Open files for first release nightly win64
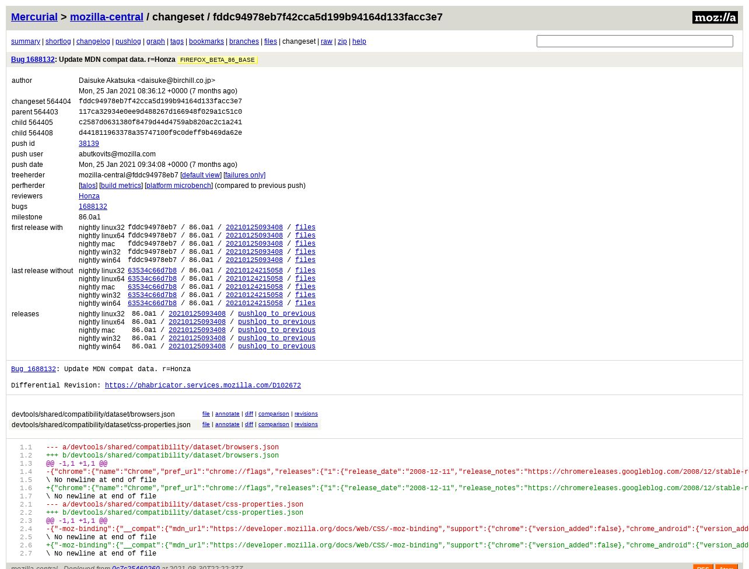This screenshot has height=569, width=749. coord(305,260)
